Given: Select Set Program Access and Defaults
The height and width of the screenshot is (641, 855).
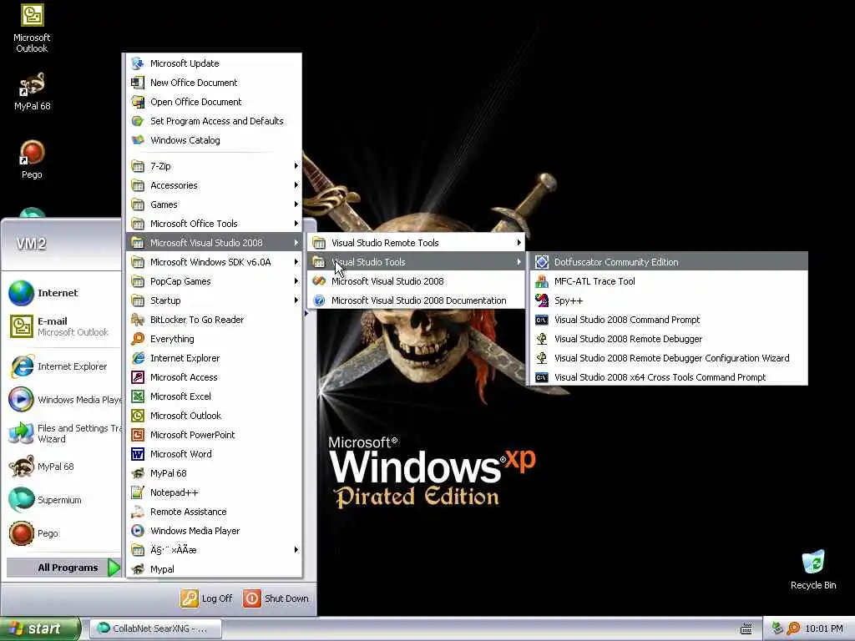Looking at the screenshot, I should click(x=214, y=121).
